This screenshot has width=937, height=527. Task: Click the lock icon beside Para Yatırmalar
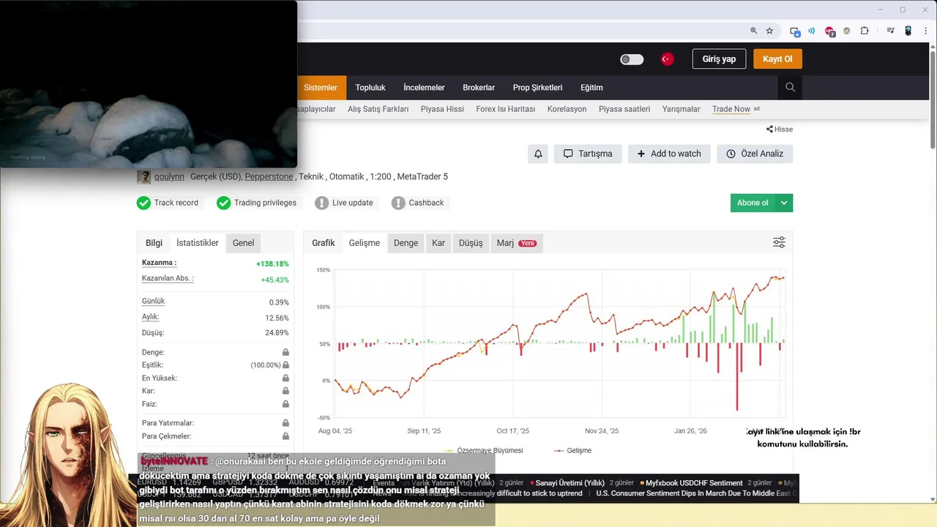[x=285, y=423]
